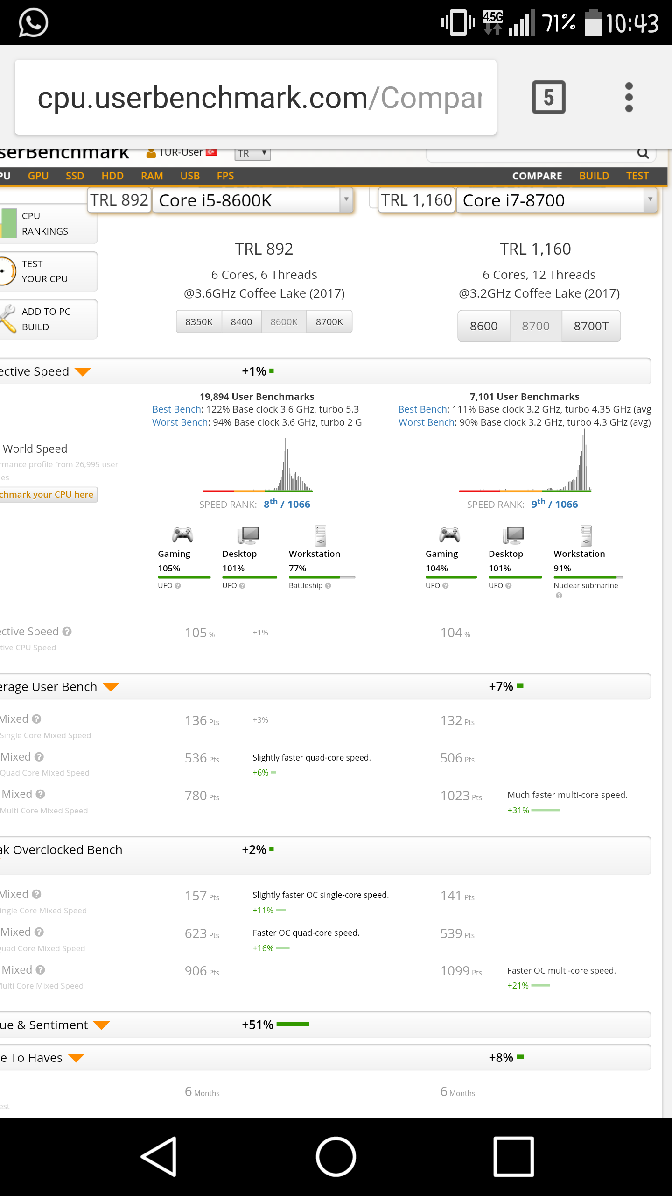Screen dimensions: 672x1196
Task: Tap the Android back navigation button
Action: click(x=159, y=1157)
